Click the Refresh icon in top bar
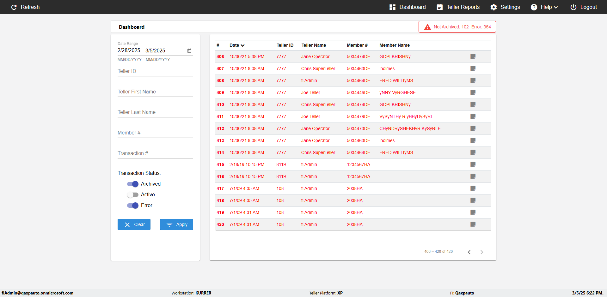Viewport: 607px width, 297px height. (14, 7)
